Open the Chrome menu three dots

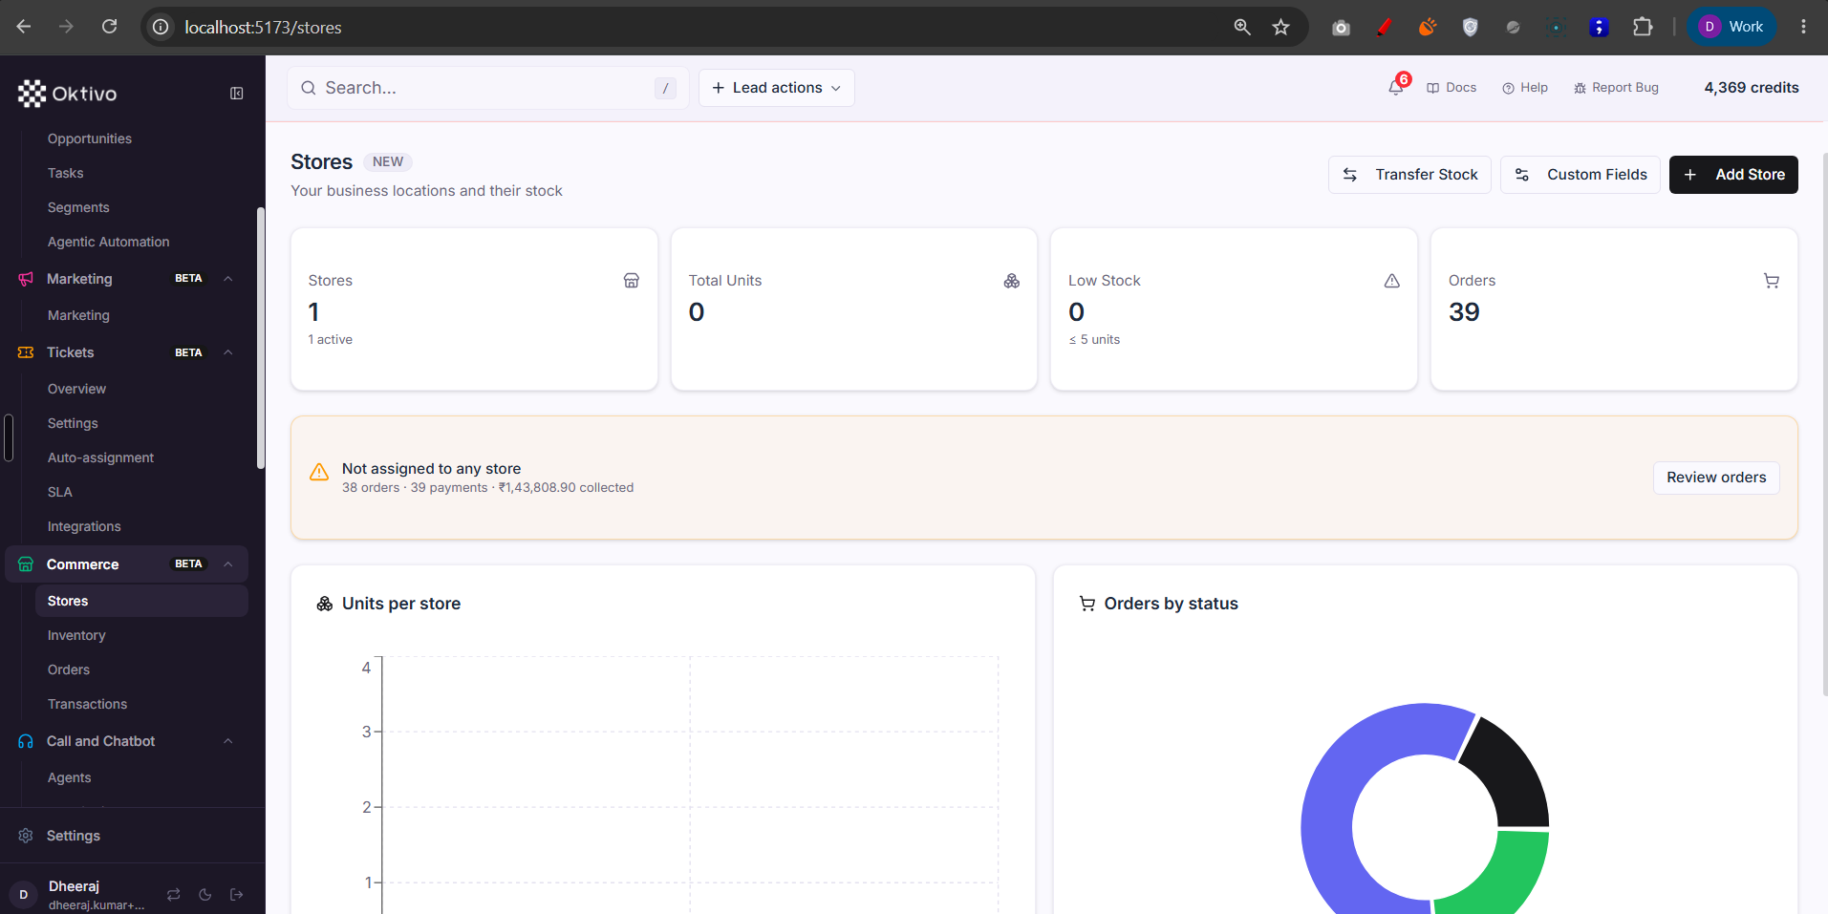(x=1803, y=27)
